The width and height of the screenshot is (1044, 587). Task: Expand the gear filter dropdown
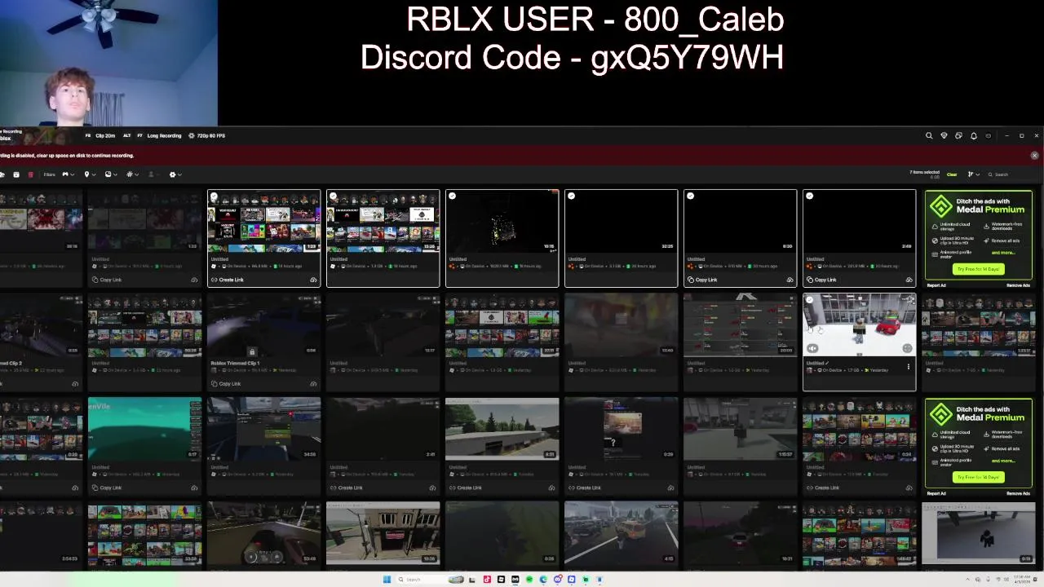pos(175,174)
